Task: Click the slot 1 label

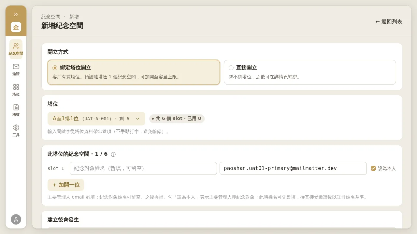Action: tap(56, 168)
